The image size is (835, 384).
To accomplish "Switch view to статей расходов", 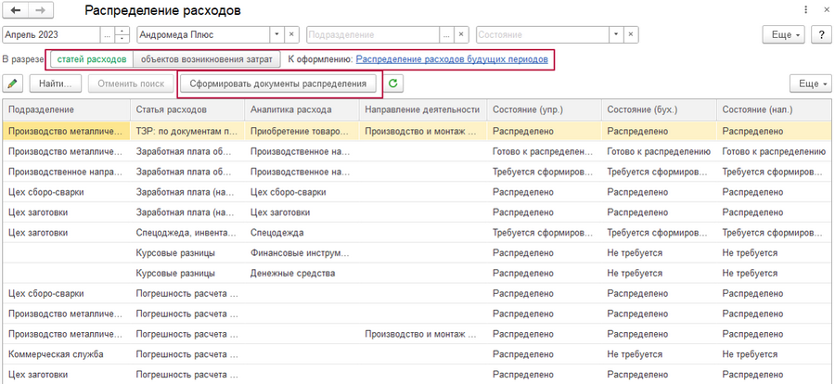I will click(92, 59).
